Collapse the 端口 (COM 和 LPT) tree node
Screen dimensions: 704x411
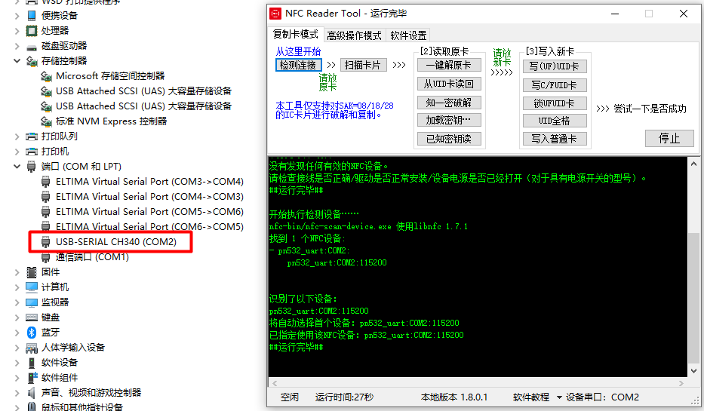[17, 167]
